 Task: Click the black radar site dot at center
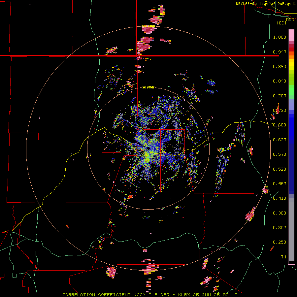tap(148, 148)
